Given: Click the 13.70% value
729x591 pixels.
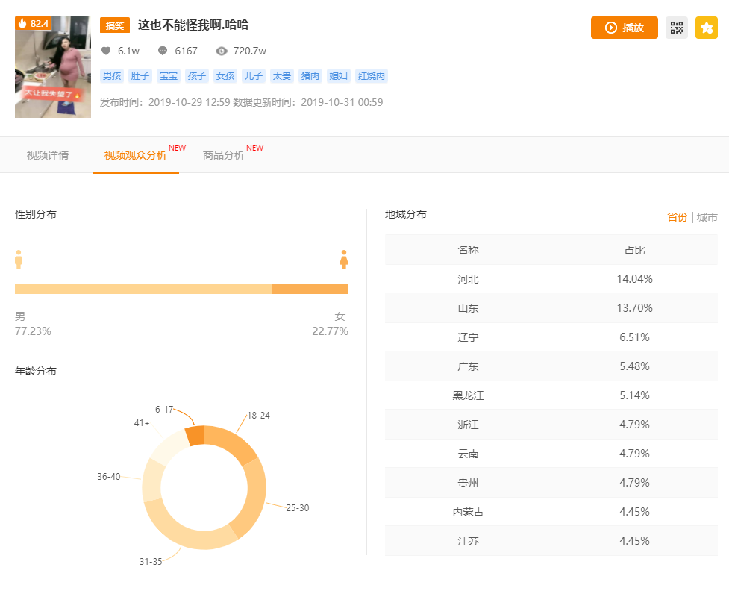Looking at the screenshot, I should coord(634,308).
